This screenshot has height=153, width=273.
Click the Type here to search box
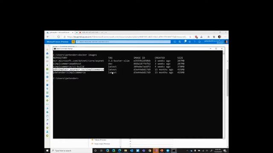tap(71, 150)
